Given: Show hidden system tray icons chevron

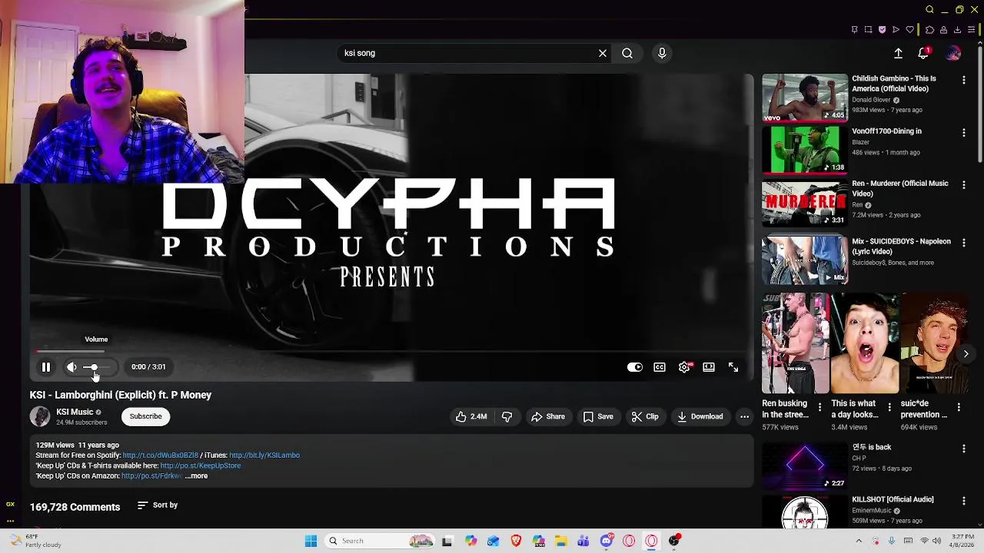Looking at the screenshot, I should pyautogui.click(x=859, y=541).
